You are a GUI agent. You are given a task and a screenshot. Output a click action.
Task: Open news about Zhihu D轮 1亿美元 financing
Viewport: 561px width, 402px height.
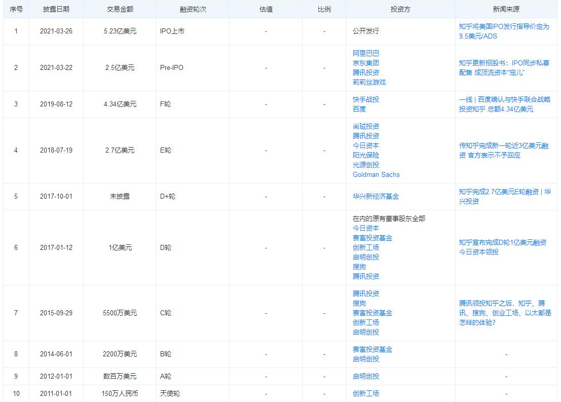502,248
